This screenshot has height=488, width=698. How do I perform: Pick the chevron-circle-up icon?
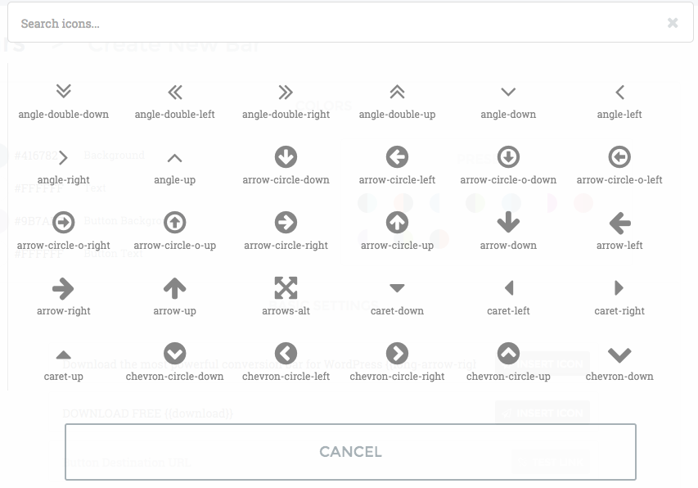(508, 353)
